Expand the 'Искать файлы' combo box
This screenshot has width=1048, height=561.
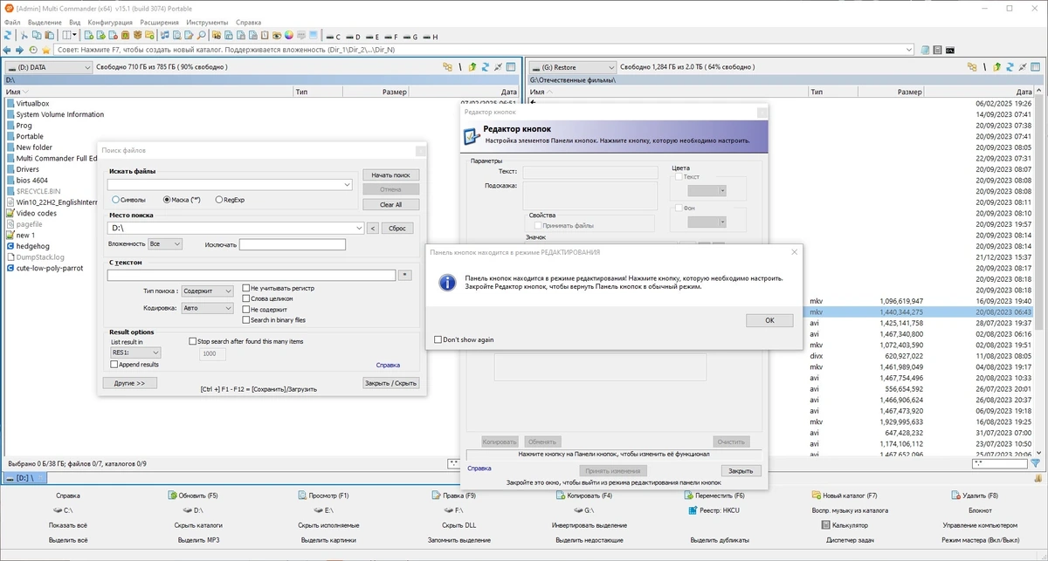(x=347, y=185)
